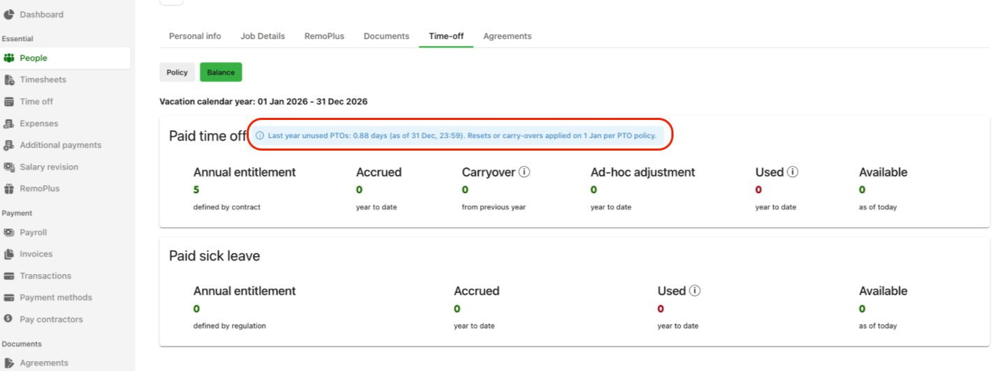This screenshot has width=1004, height=371.
Task: Click the Invoices pages icon
Action: (9, 254)
